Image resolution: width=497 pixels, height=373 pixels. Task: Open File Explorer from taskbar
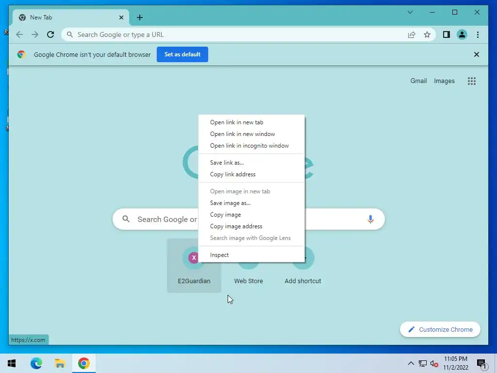click(60, 363)
